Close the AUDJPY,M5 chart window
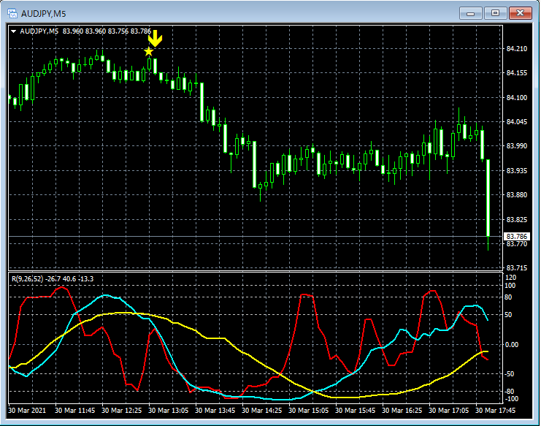 [x=521, y=13]
